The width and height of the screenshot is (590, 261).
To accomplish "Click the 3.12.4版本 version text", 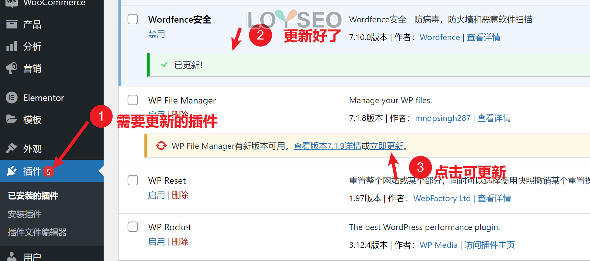I will point(369,245).
